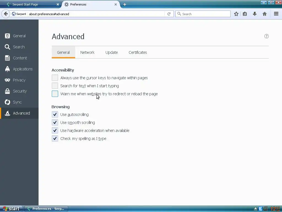Open Search preferences in sidebar
Image resolution: width=282 pixels, height=212 pixels.
[x=19, y=47]
